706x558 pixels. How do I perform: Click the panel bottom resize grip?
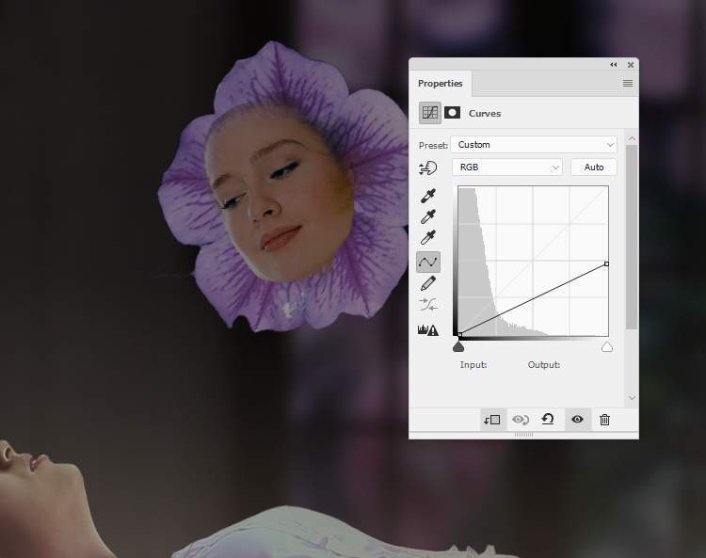click(523, 435)
